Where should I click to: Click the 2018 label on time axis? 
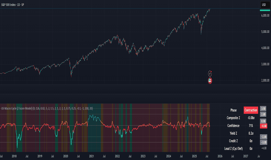point(14,156)
